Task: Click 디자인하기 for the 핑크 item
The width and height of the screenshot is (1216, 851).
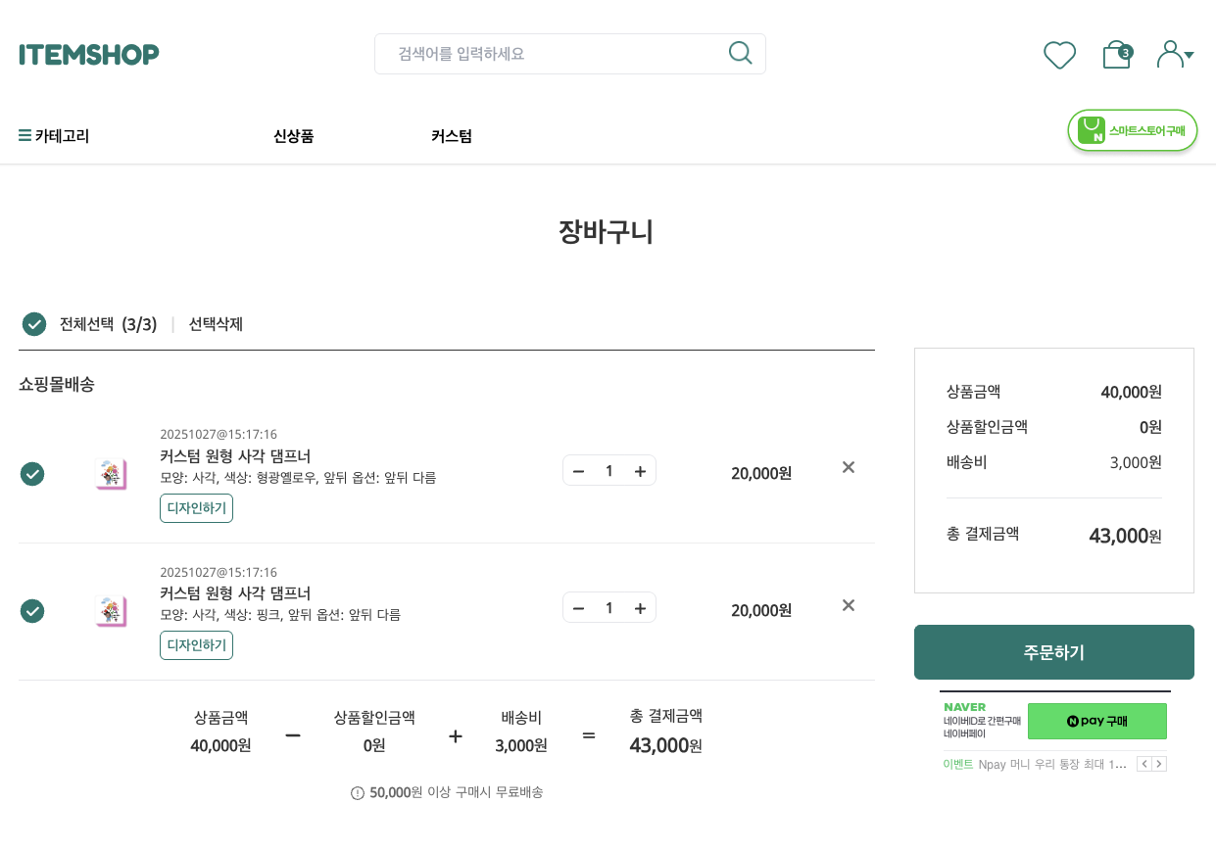Action: [x=196, y=645]
